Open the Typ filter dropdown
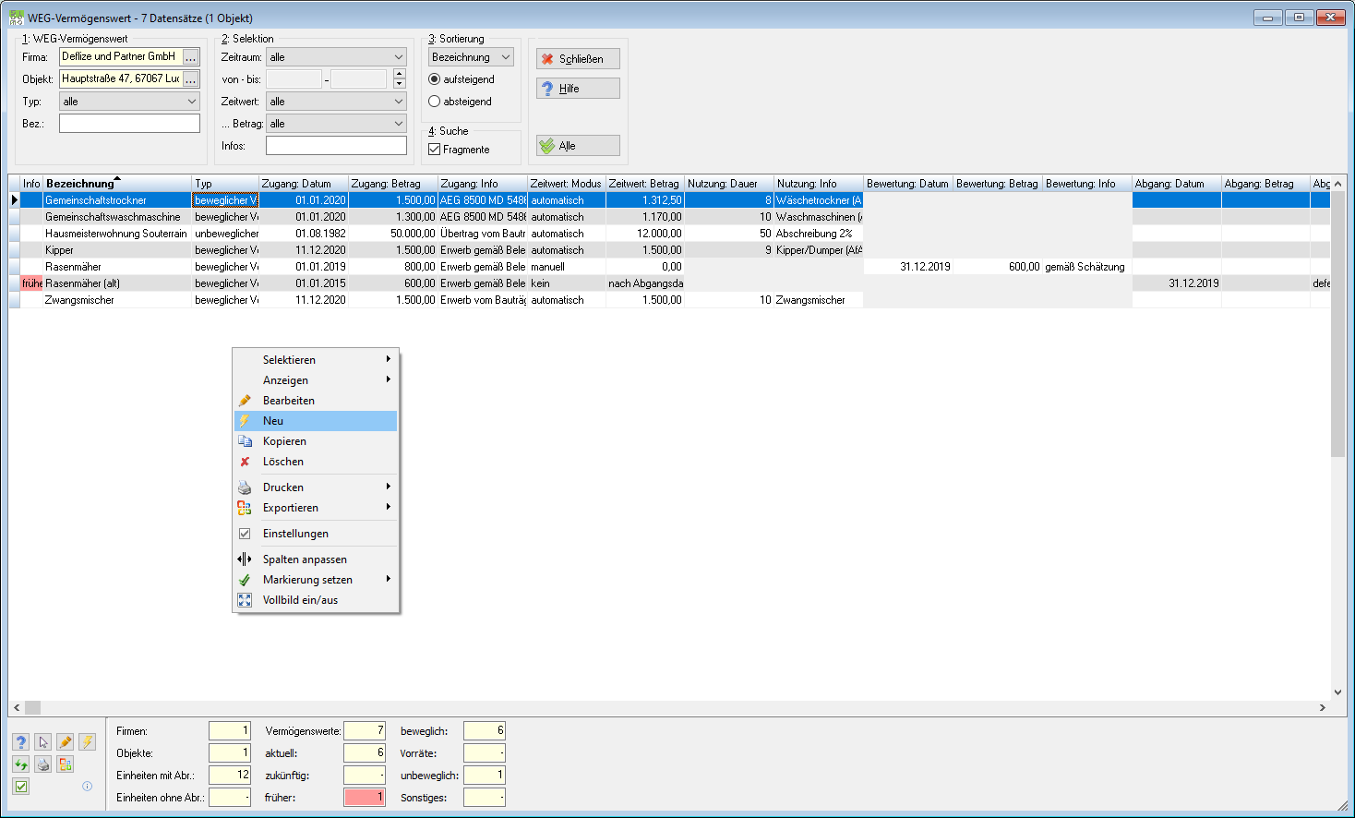 pos(129,102)
